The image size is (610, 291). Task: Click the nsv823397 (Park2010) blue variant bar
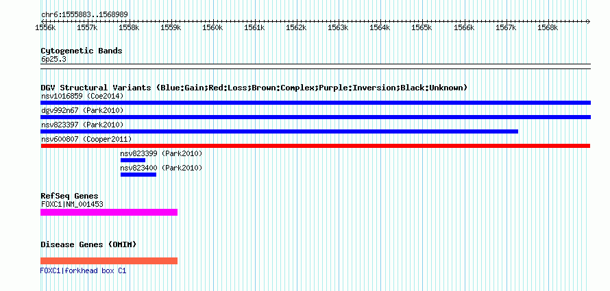pyautogui.click(x=280, y=131)
